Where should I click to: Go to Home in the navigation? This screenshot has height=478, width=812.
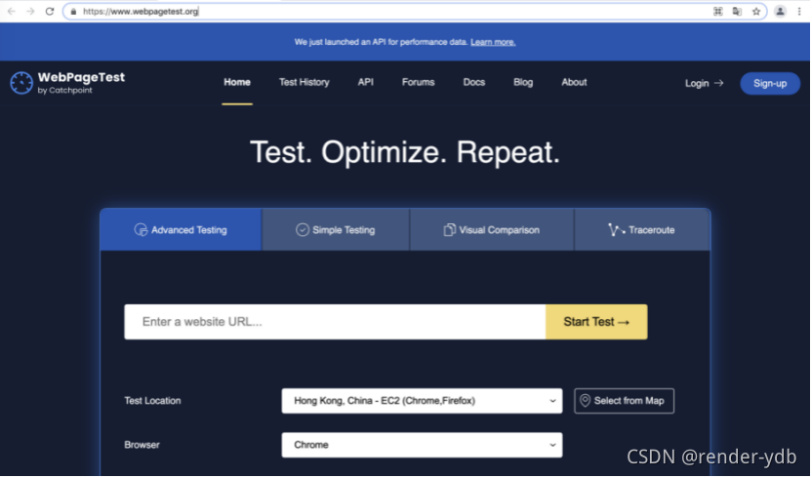point(237,82)
